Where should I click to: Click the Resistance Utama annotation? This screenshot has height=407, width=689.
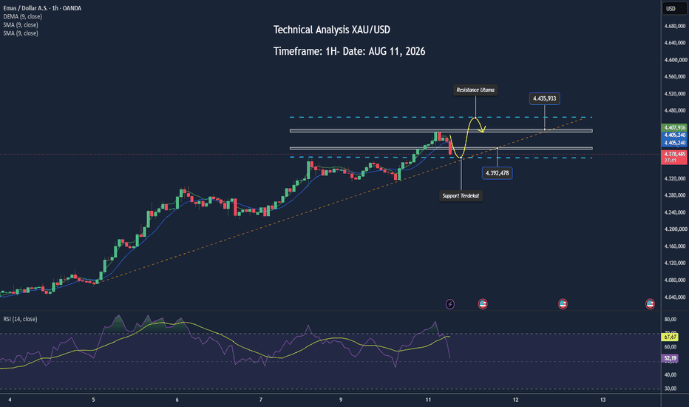[475, 90]
